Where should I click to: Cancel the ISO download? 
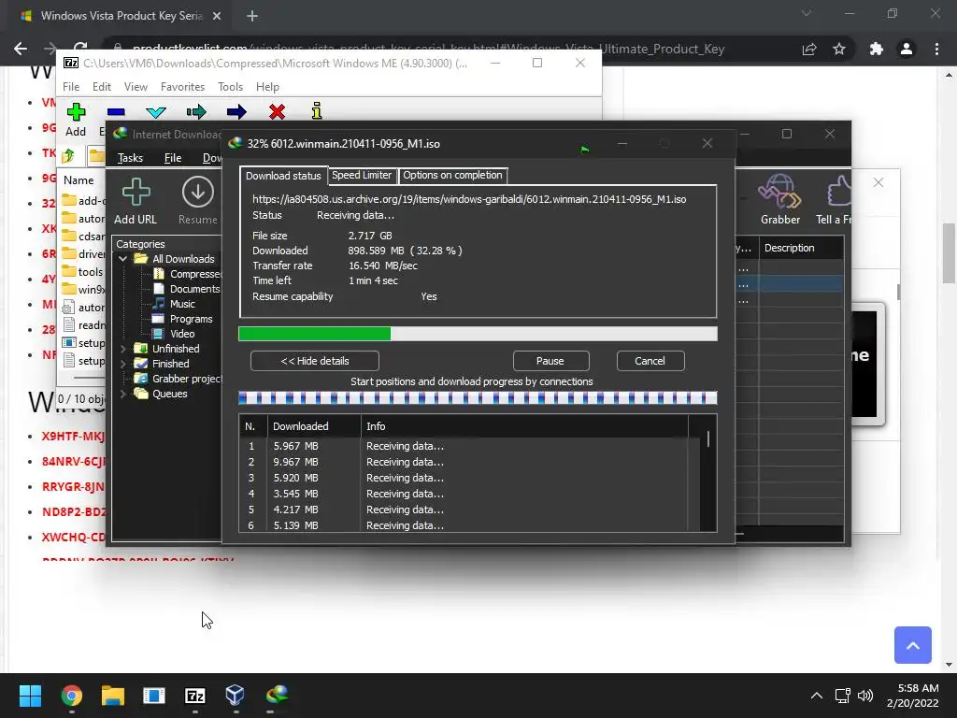(x=650, y=361)
